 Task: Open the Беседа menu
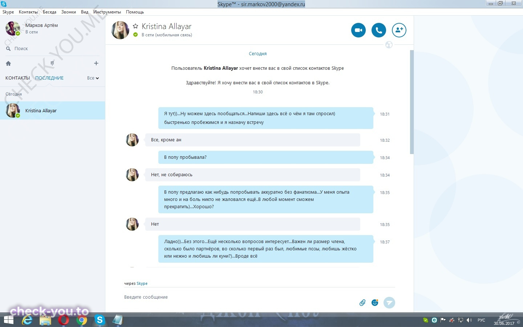click(49, 12)
